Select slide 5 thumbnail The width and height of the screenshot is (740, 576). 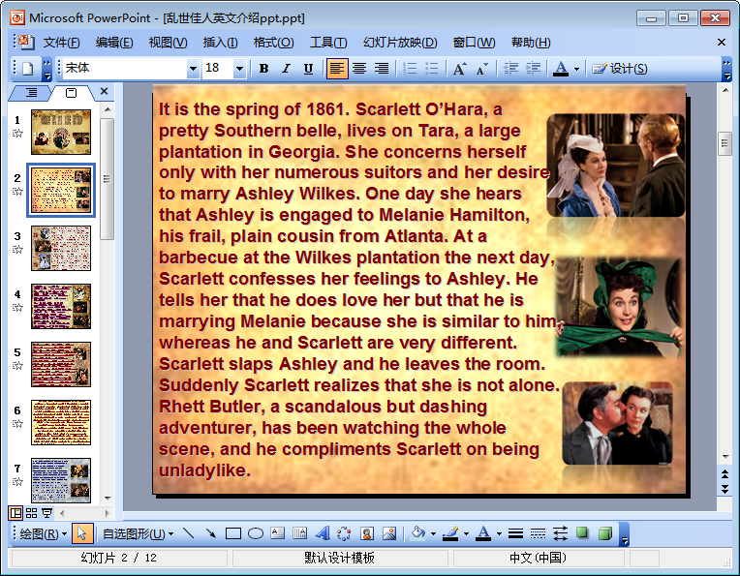[x=61, y=364]
